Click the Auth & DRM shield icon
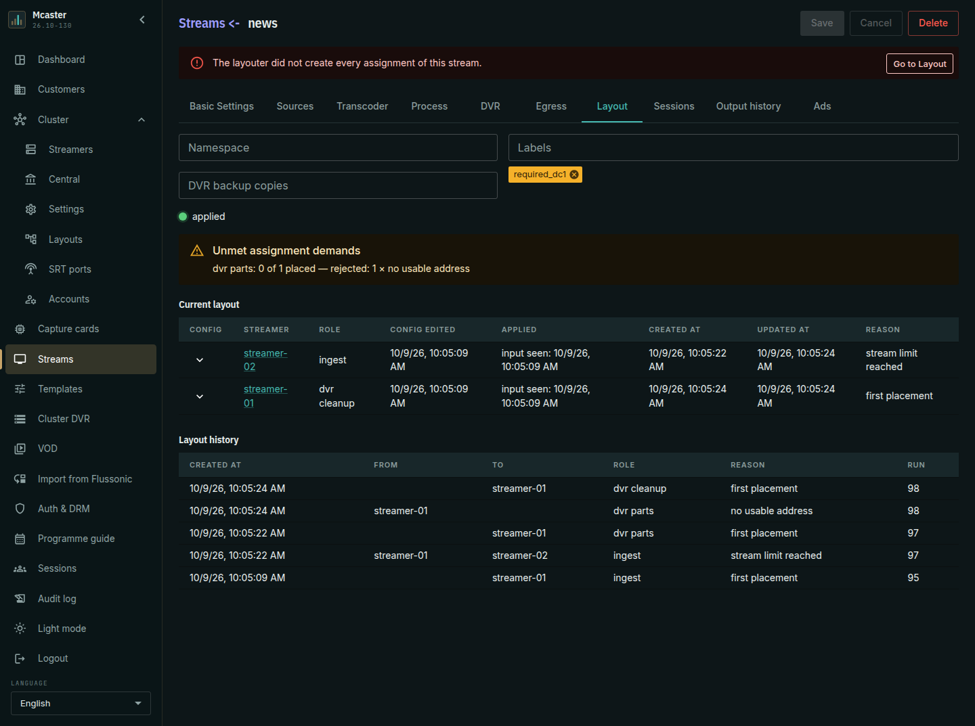Viewport: 975px width, 726px height. pos(20,509)
